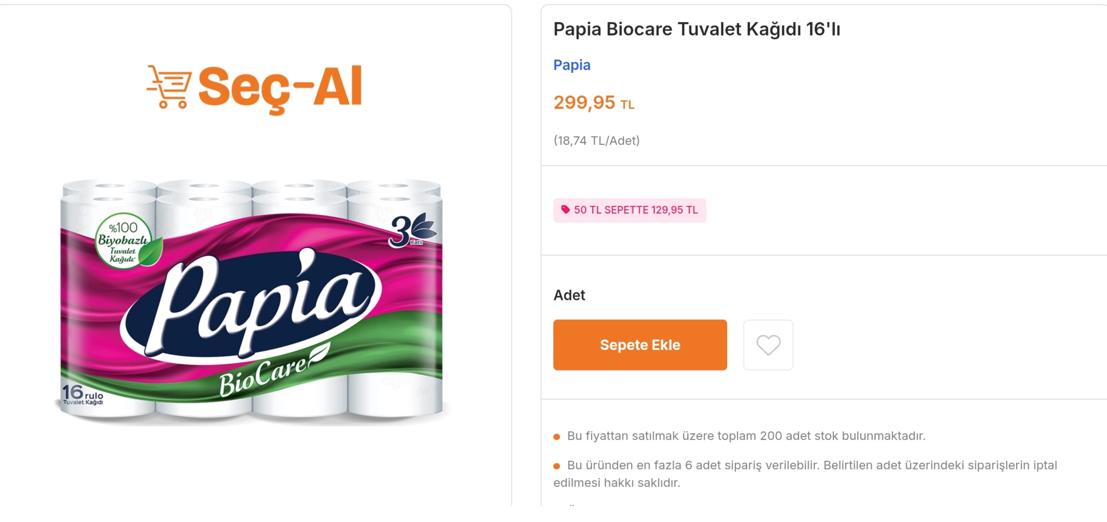Click the Seç-Al orange brand text
1107x522 pixels.
click(x=280, y=88)
